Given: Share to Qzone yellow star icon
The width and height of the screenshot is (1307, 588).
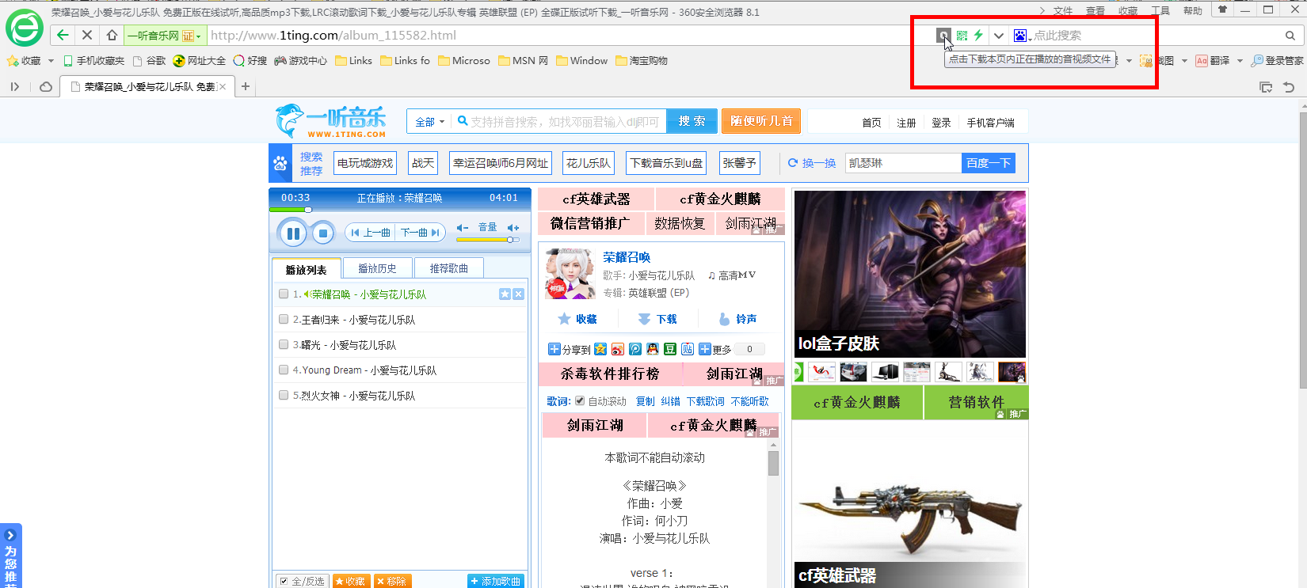Looking at the screenshot, I should [x=600, y=349].
